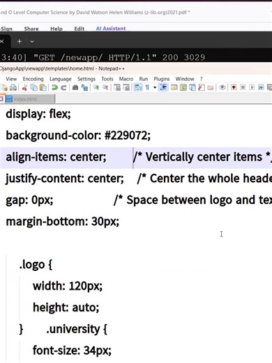Screen dimensions: 272x363
Task: Open the ? help menu
Action: [202, 79]
